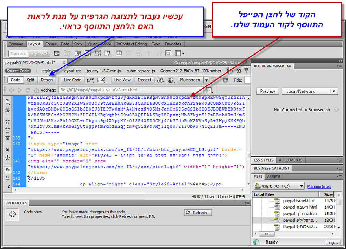
Task: Select paypal-israel.html in Local Files
Action: click(x=299, y=200)
